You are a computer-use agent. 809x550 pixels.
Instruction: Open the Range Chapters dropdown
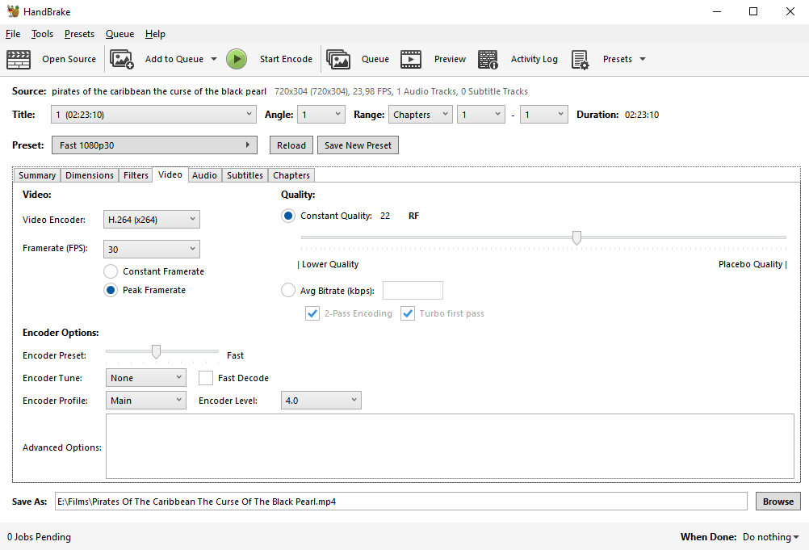tap(421, 115)
